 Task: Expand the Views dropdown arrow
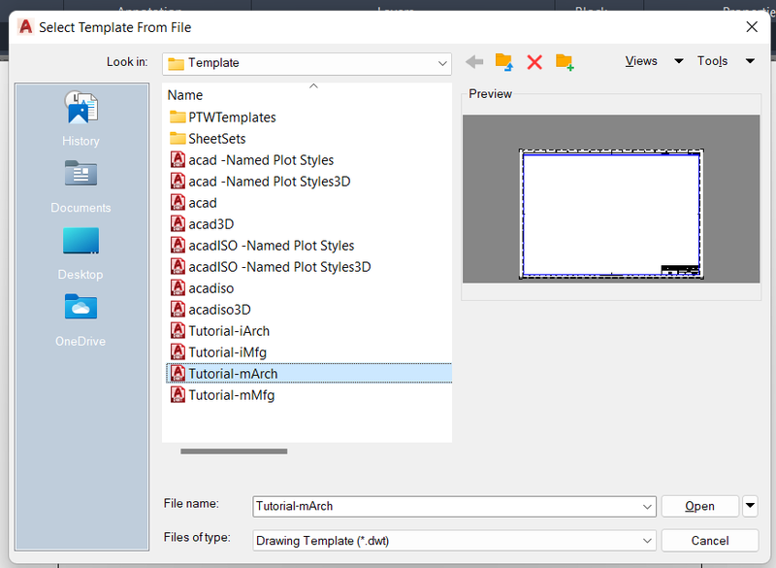tap(678, 61)
